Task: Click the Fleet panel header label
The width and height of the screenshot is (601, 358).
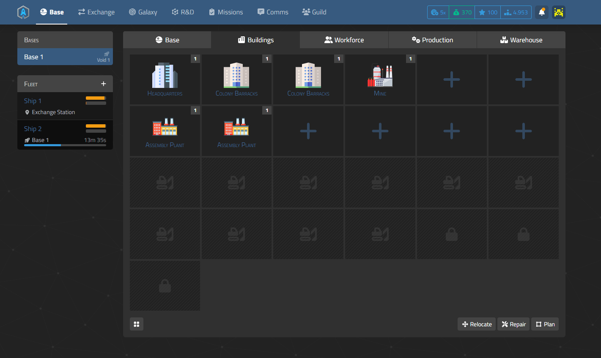Action: [x=31, y=84]
